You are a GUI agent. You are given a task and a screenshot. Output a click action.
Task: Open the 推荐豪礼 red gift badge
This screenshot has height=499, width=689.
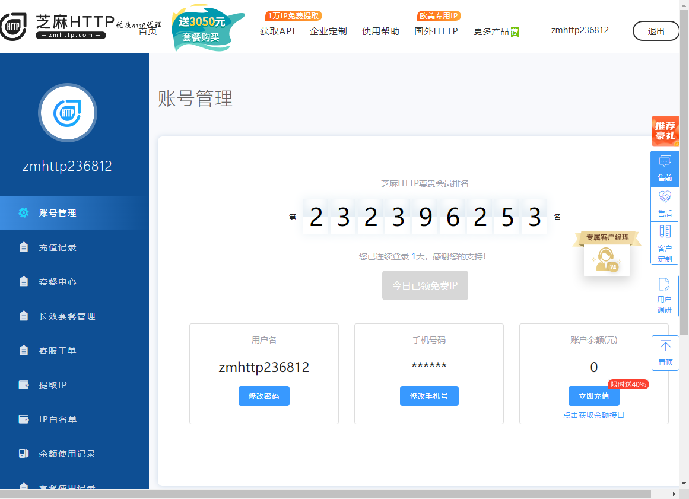(x=665, y=131)
